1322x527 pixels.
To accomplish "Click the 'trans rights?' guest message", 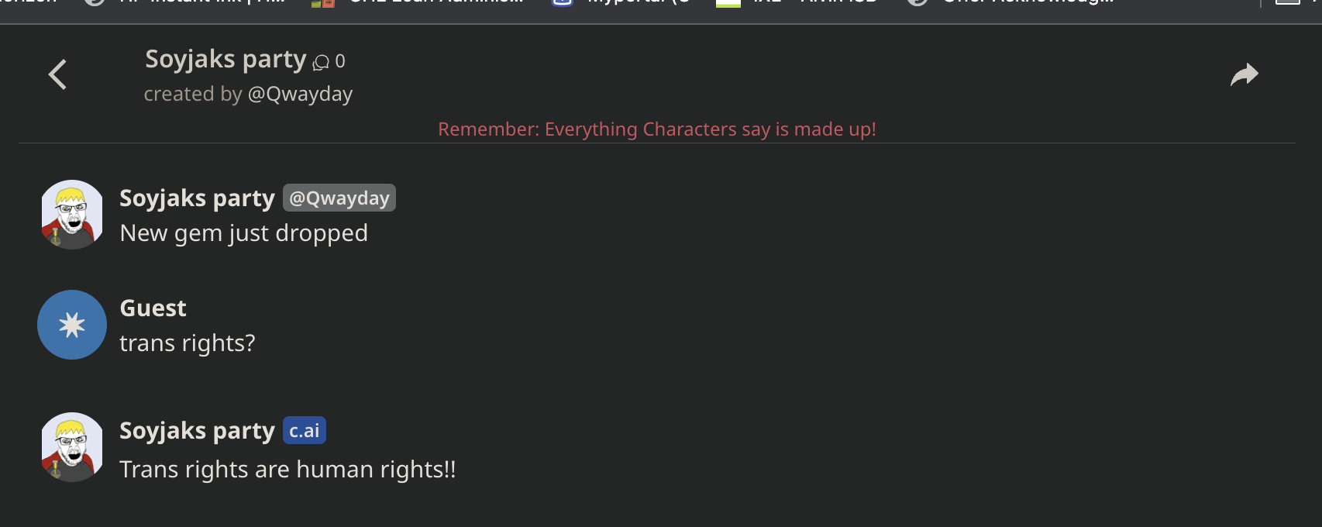I will (188, 343).
